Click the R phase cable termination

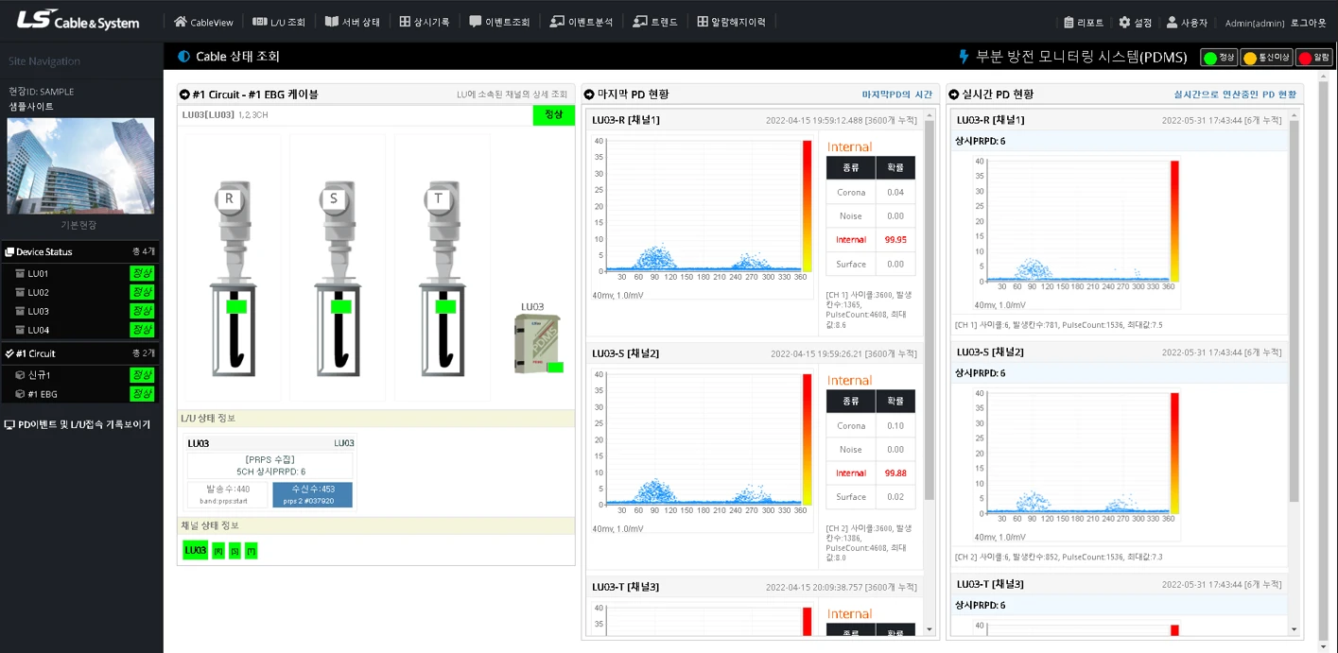click(x=233, y=278)
